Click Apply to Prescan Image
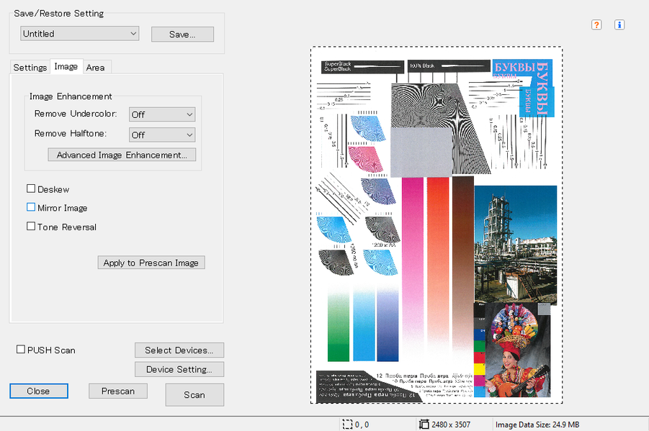649x431 pixels. point(151,263)
